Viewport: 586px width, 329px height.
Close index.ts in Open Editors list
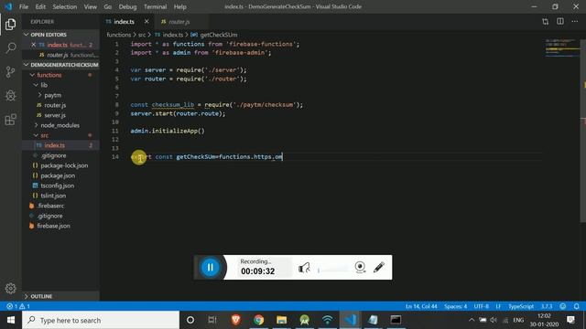33,45
